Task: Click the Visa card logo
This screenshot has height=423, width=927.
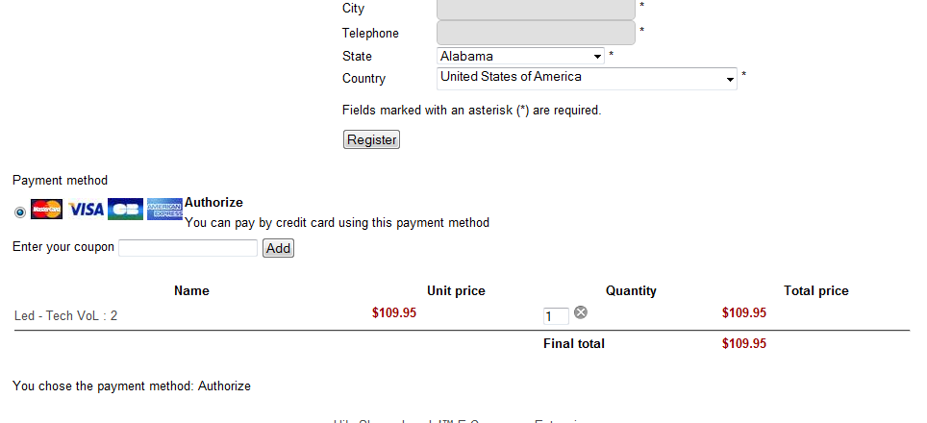Action: (x=87, y=210)
